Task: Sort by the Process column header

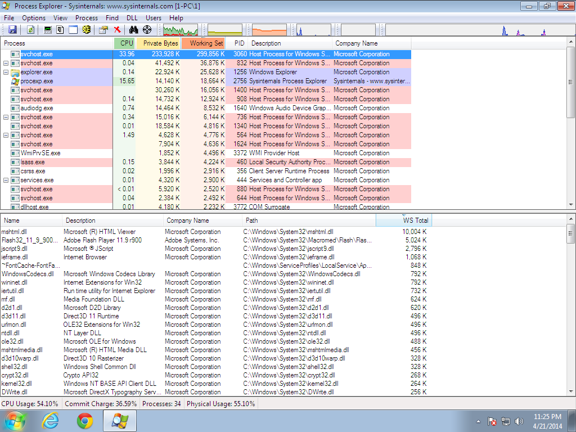Action: point(57,43)
